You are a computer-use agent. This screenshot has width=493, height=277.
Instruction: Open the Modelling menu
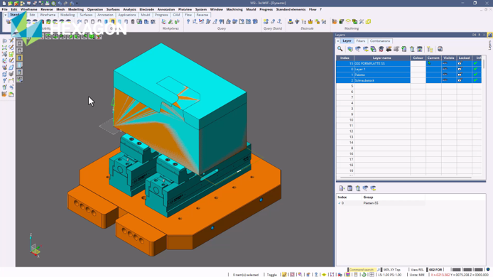pos(76,9)
